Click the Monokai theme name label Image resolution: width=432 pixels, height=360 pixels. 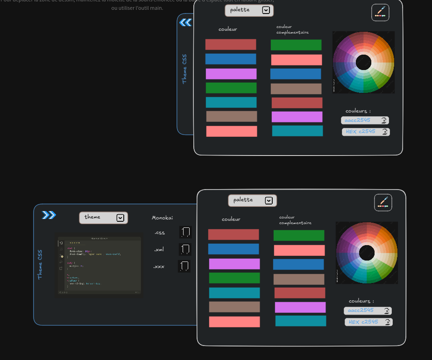(162, 218)
